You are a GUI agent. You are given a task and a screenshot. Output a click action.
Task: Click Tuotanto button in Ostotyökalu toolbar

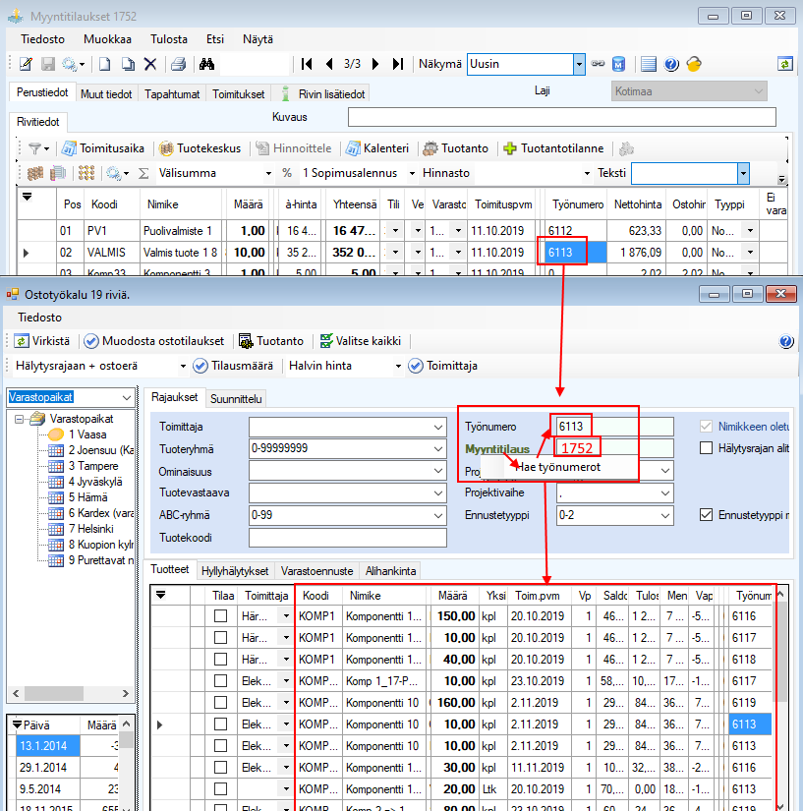271,341
